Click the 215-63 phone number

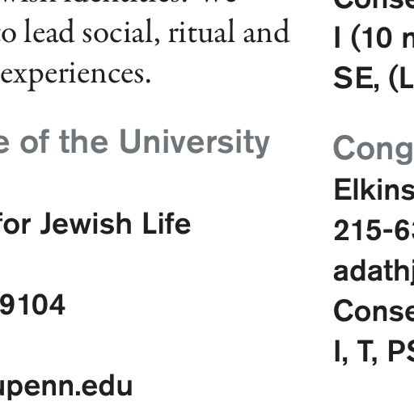point(374,230)
